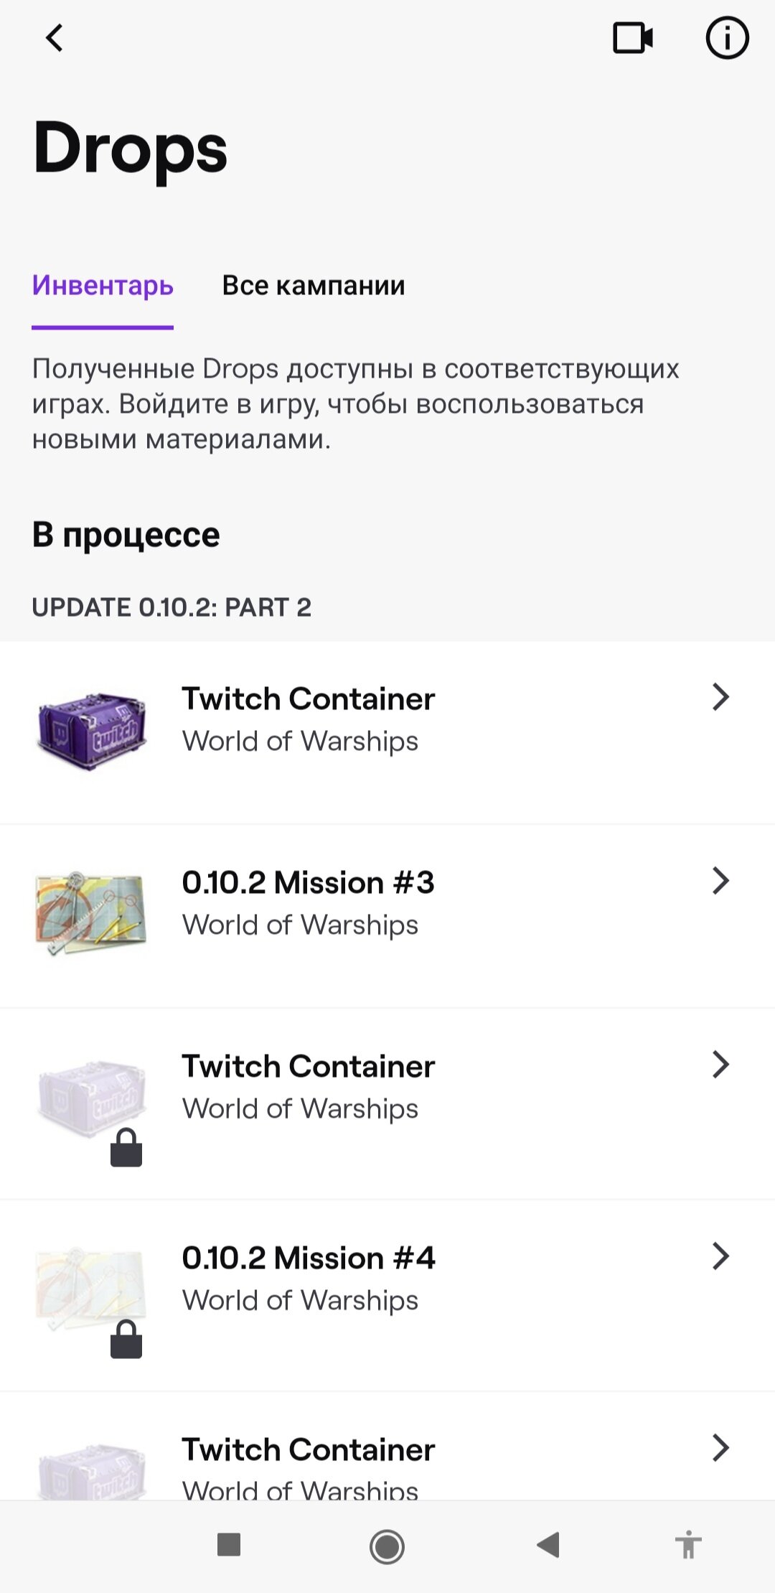
Task: Expand 0.10.2 Mission #3 chevron
Action: pos(720,881)
